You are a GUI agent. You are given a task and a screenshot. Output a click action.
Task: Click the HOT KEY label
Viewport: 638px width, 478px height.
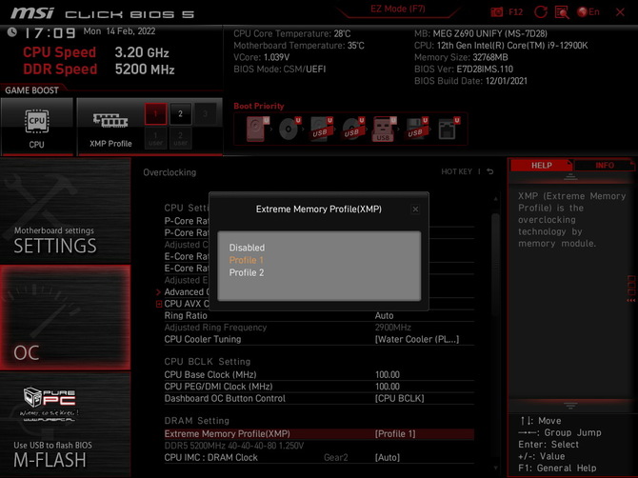click(x=456, y=171)
